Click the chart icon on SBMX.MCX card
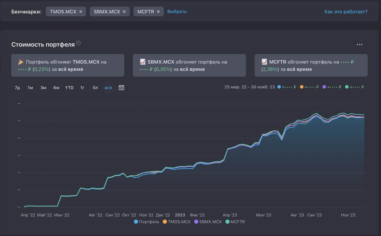The height and width of the screenshot is (236, 381). pos(143,62)
